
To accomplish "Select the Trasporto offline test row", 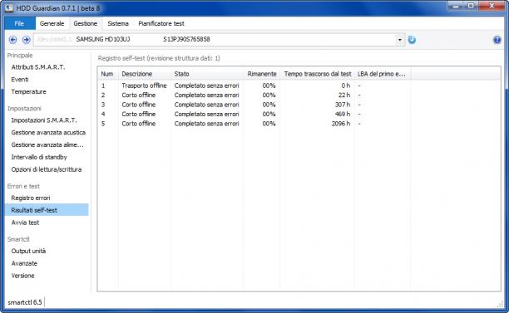I will [299, 86].
